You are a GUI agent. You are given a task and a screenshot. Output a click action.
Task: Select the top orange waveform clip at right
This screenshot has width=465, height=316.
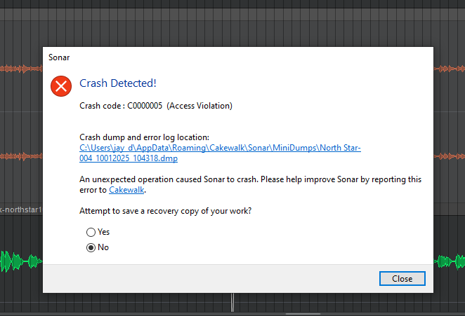tap(450, 69)
